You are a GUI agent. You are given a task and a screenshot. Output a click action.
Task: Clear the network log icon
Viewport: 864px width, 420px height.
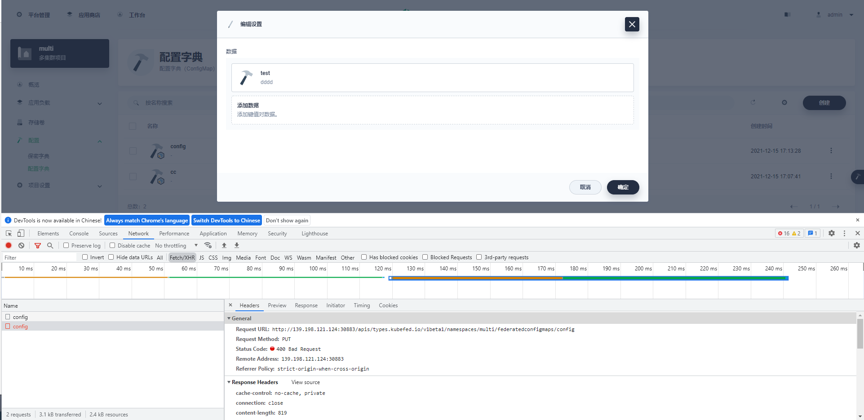pyautogui.click(x=22, y=245)
